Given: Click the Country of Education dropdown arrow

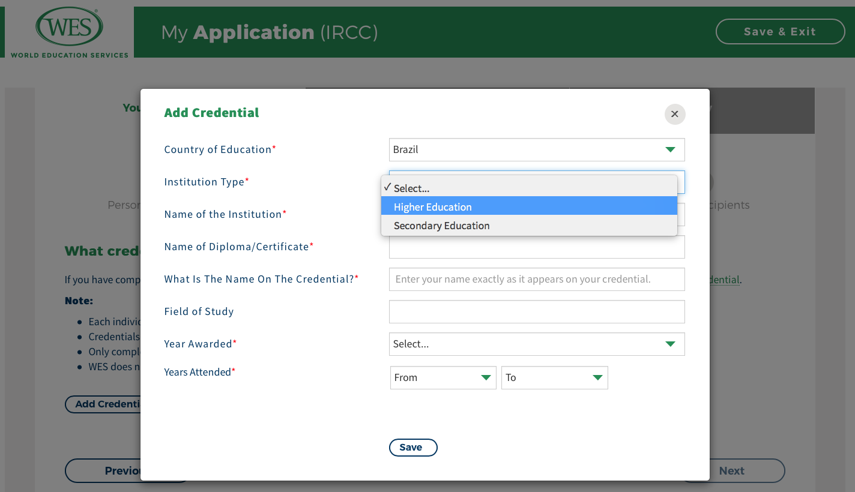Looking at the screenshot, I should click(x=670, y=150).
